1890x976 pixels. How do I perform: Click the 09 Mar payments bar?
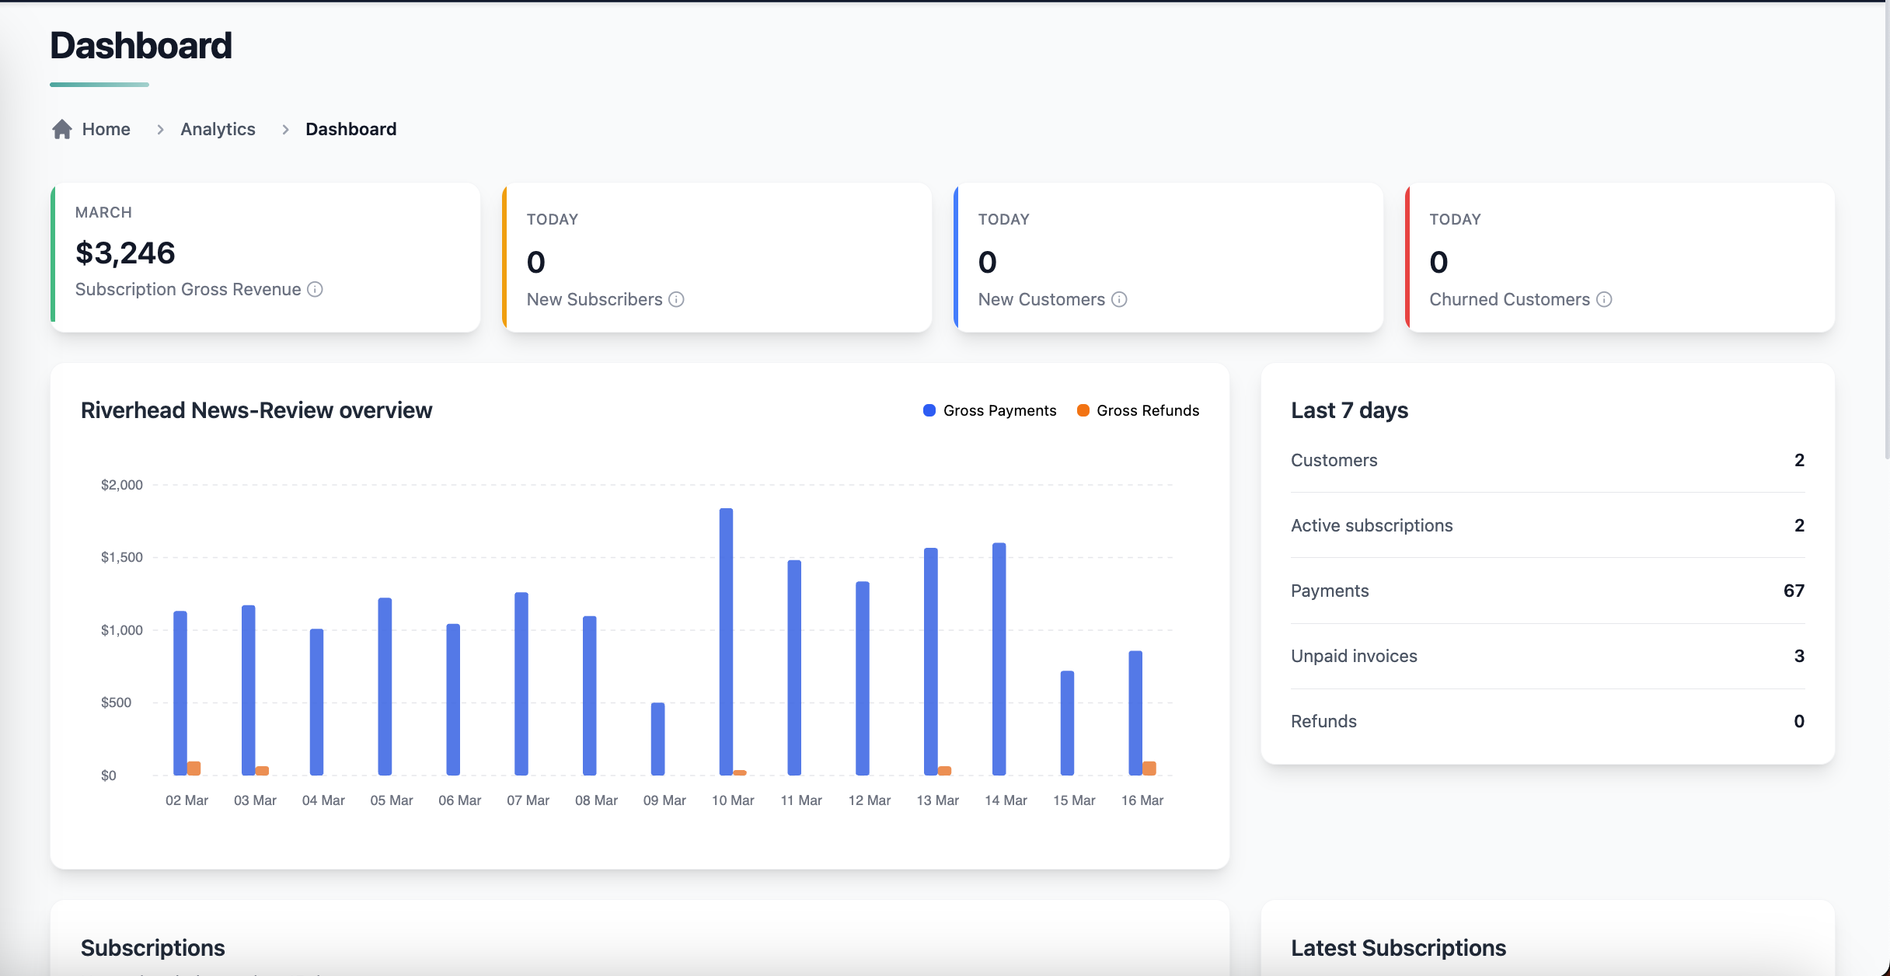click(x=657, y=738)
